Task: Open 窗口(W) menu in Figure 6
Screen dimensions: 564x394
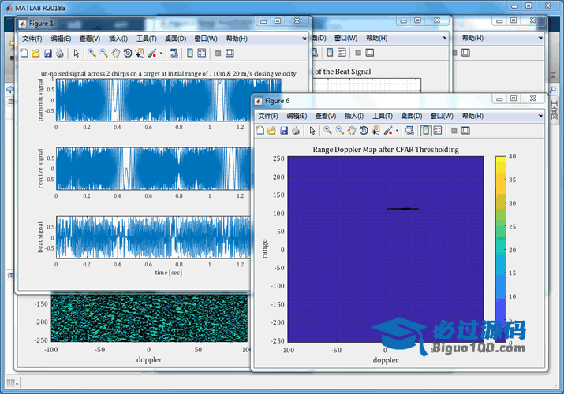Action: tap(442, 116)
